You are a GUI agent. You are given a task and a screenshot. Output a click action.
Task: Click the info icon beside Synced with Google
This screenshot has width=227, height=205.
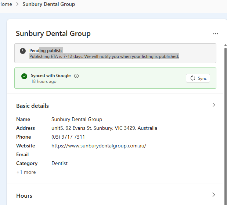tap(76, 76)
